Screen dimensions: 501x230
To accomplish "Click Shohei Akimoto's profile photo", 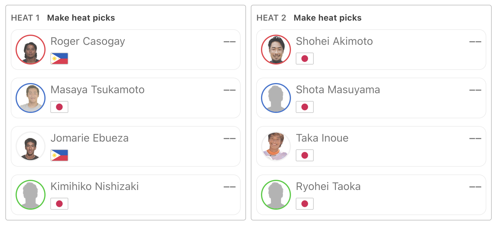I will [276, 50].
